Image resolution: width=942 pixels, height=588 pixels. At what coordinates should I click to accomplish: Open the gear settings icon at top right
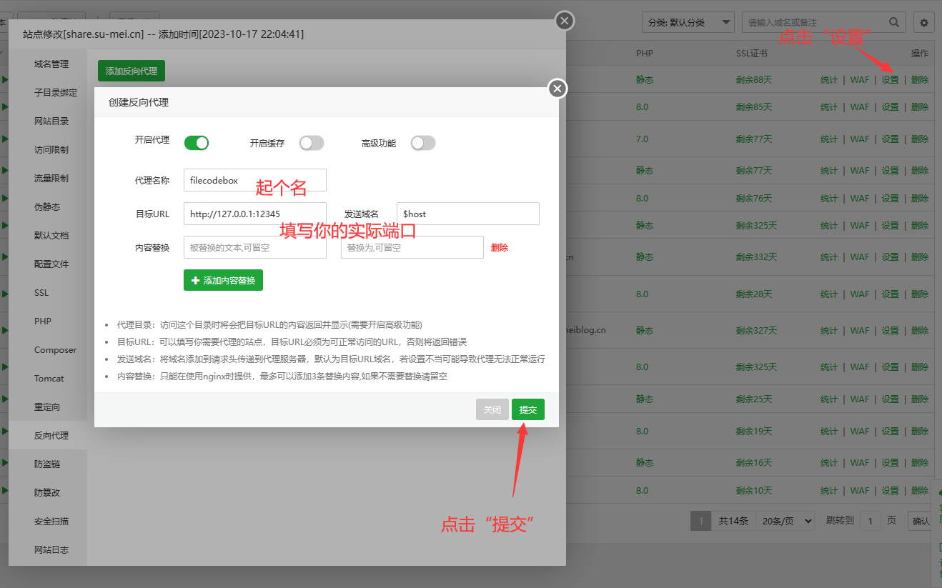(924, 23)
